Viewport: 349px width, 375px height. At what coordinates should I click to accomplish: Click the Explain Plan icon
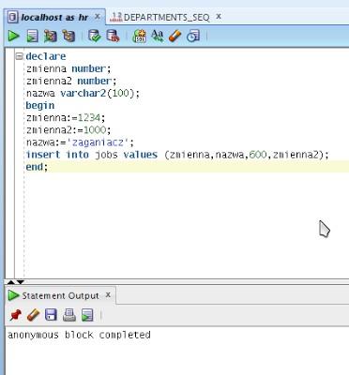51,36
